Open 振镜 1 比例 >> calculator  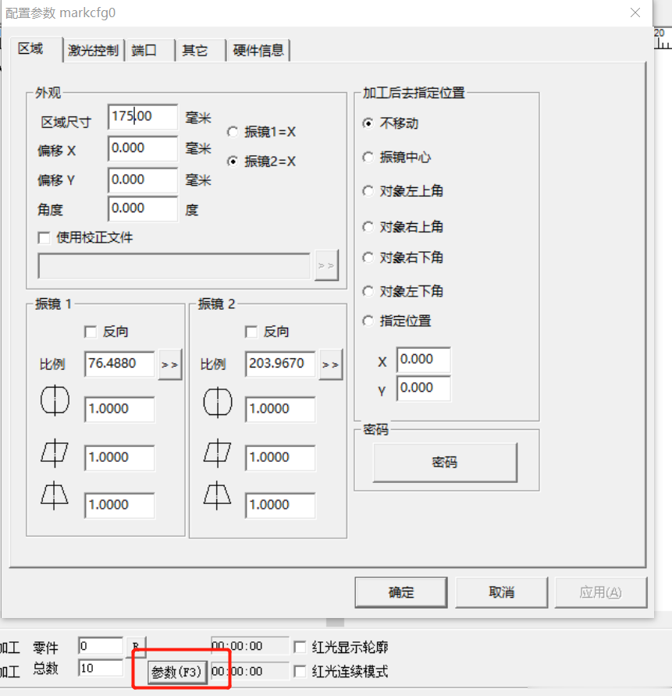point(170,364)
